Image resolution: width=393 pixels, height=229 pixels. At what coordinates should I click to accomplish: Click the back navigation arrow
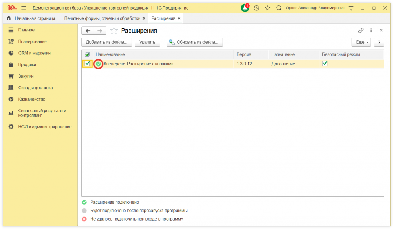point(88,31)
